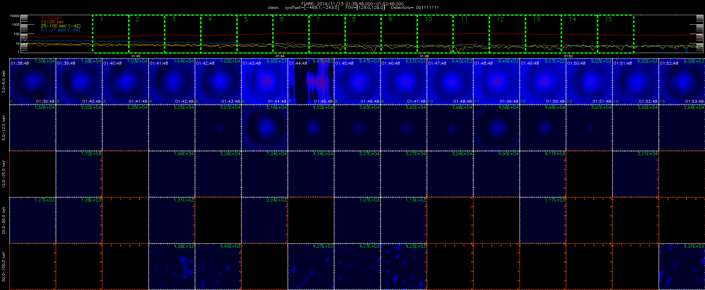The height and width of the screenshot is (290, 705).
Task: Click the 2.21E+04 peak value label
Action: coord(648,154)
